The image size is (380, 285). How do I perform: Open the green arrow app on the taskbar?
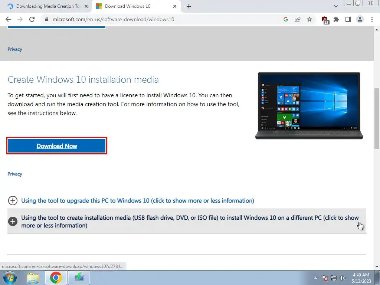click(79, 278)
